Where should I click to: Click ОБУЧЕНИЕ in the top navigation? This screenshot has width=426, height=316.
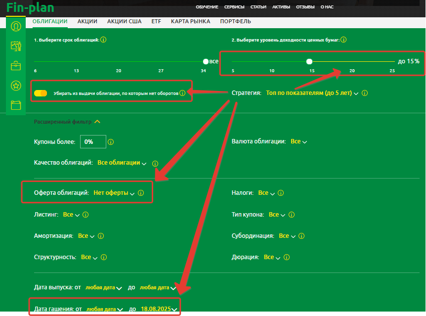click(x=207, y=7)
